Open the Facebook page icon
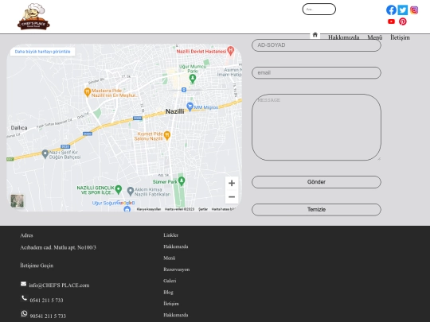This screenshot has width=430, height=322. 391,10
